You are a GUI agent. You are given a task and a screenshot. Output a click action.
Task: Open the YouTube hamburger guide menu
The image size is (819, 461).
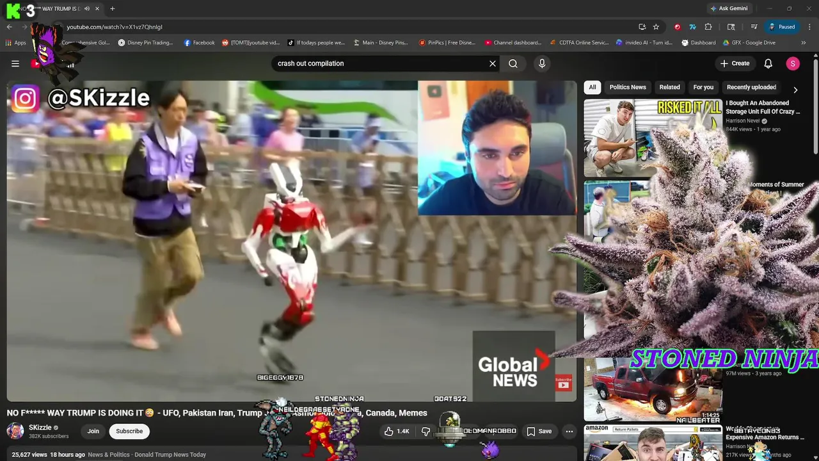(15, 63)
